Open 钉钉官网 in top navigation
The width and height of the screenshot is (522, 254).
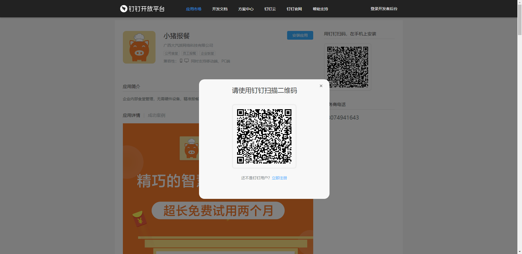pyautogui.click(x=294, y=9)
